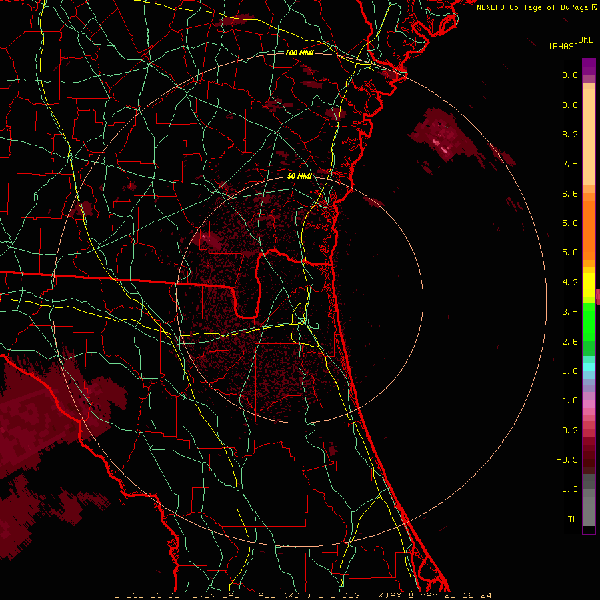
Task: Click the -0.5 colorbar value
Action: 567,460
